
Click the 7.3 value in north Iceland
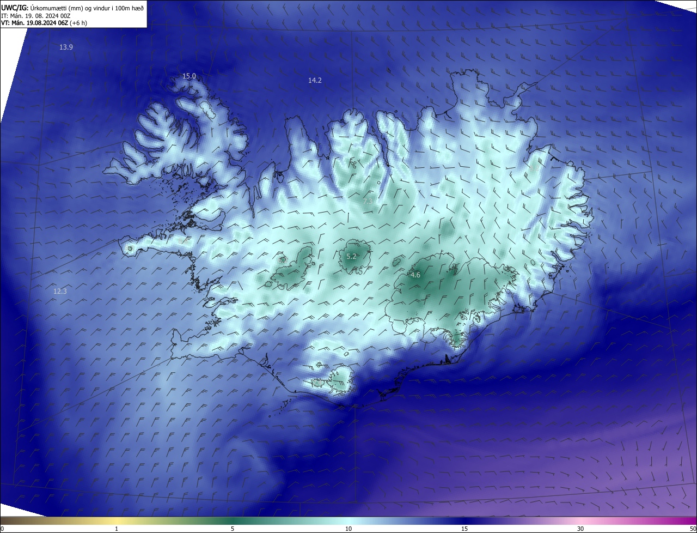pos(368,201)
